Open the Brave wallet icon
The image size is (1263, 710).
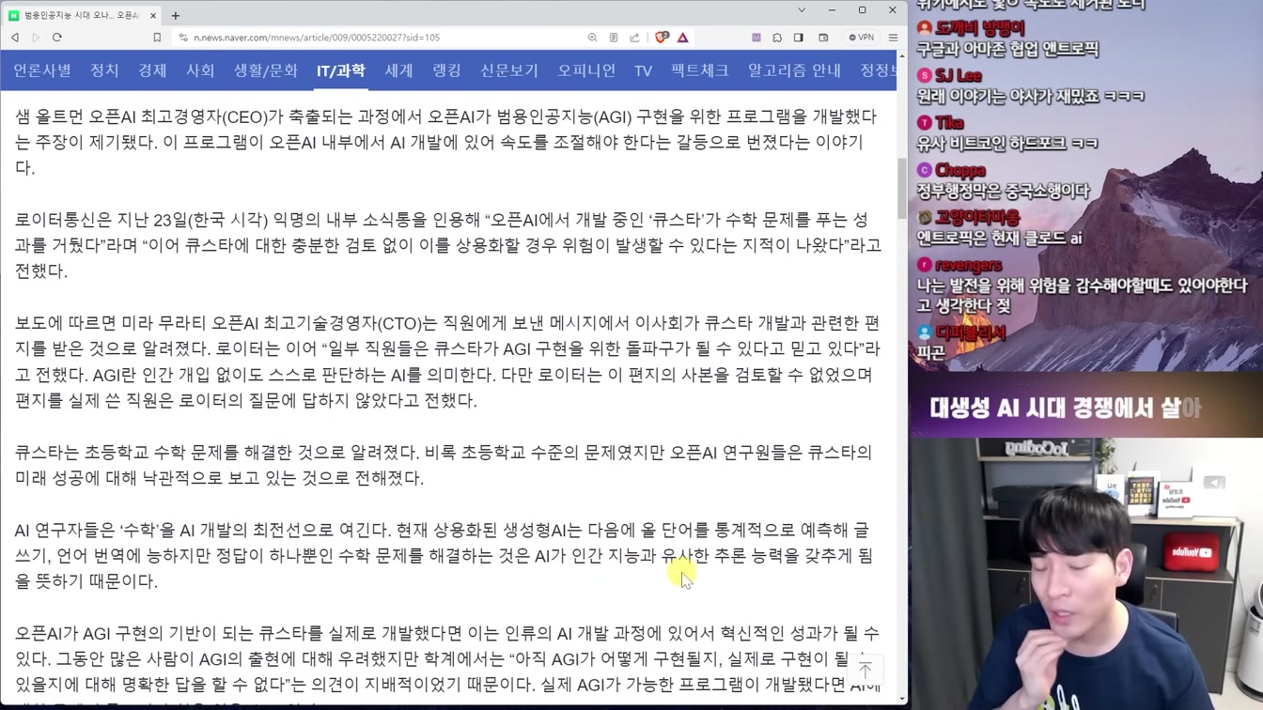823,38
